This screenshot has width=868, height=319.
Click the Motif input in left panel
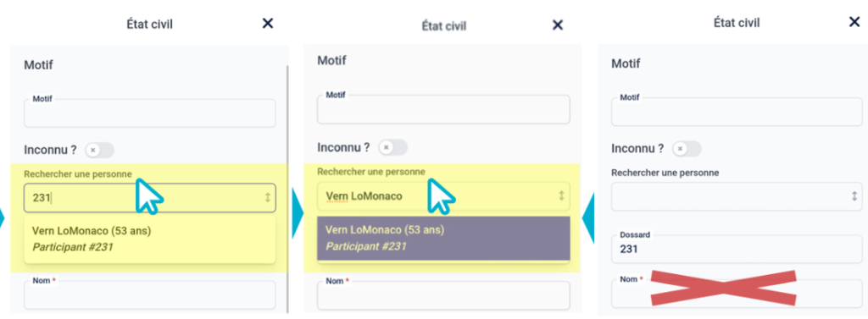click(149, 113)
